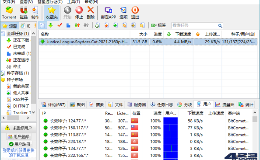Filter stopped tasks grey arrows icon
The width and height of the screenshot is (260, 160).
[86, 25]
